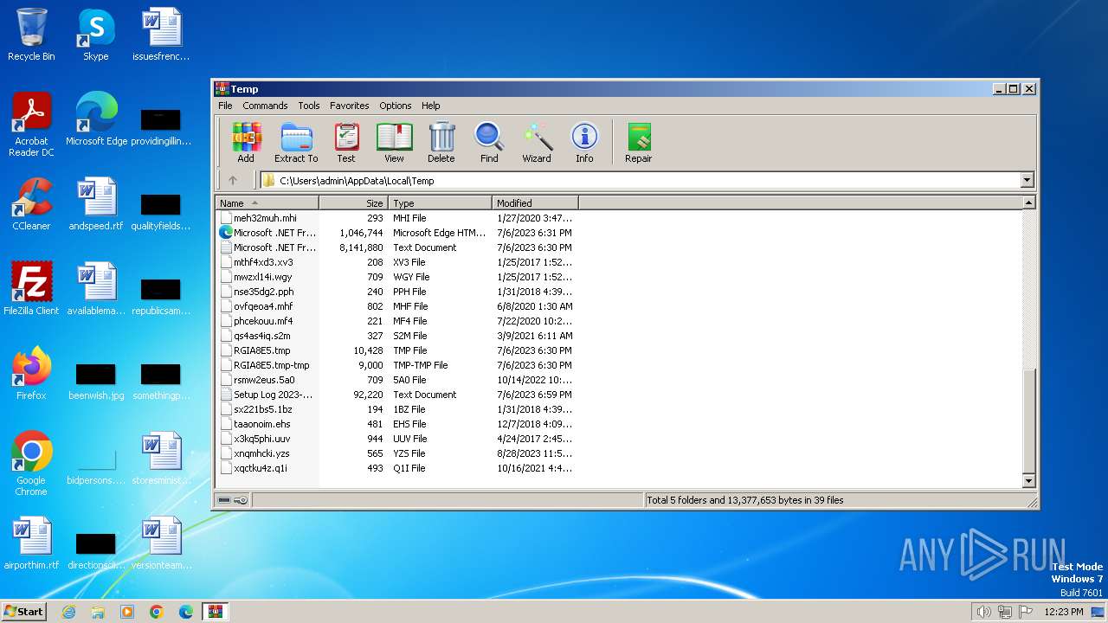The width and height of the screenshot is (1108, 623).
Task: Click the Internet Explorer taskbar icon
Action: click(x=69, y=612)
